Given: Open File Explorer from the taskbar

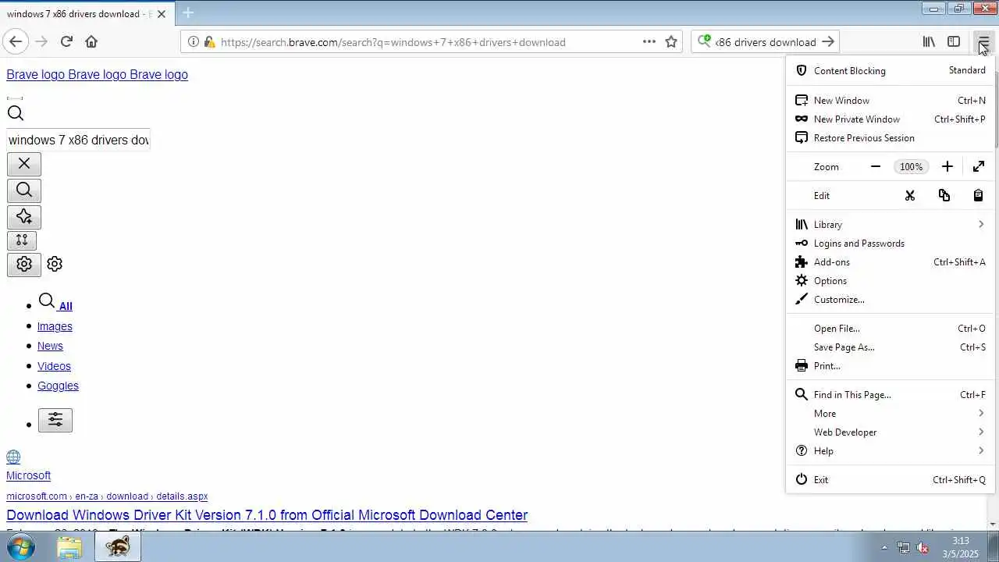Looking at the screenshot, I should pos(69,547).
